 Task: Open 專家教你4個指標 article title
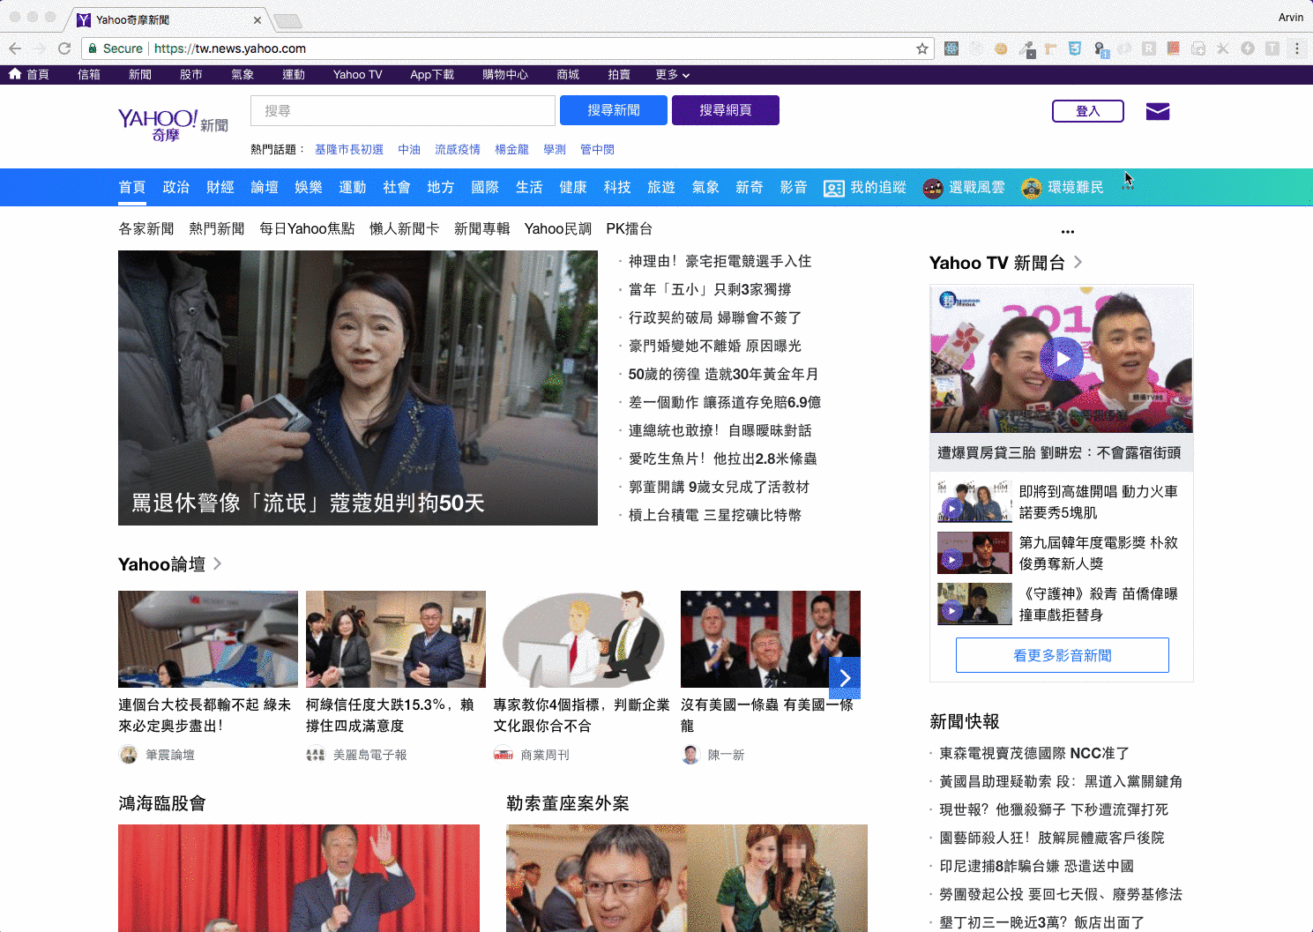point(581,715)
